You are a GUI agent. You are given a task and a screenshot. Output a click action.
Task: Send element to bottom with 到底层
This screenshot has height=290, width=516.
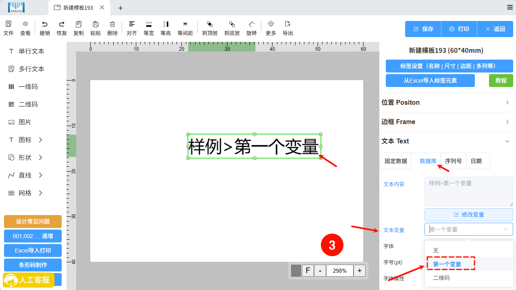coord(232,28)
